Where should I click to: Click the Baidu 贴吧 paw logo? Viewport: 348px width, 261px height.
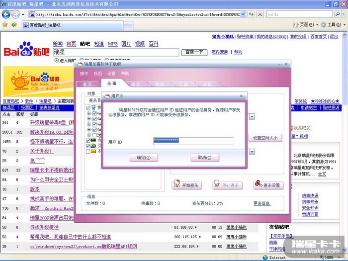click(x=26, y=49)
